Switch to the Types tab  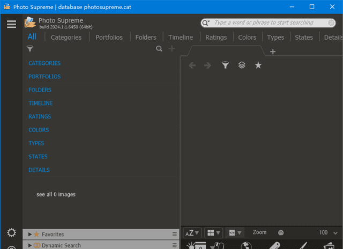click(275, 37)
